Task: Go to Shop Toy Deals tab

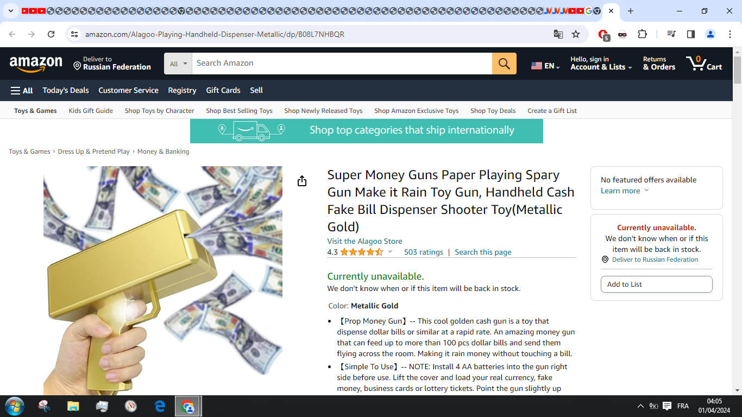Action: 493,111
